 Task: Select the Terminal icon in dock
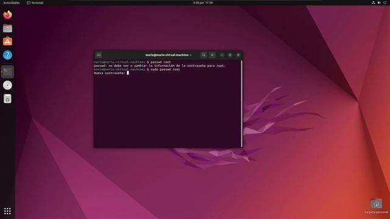(7, 72)
